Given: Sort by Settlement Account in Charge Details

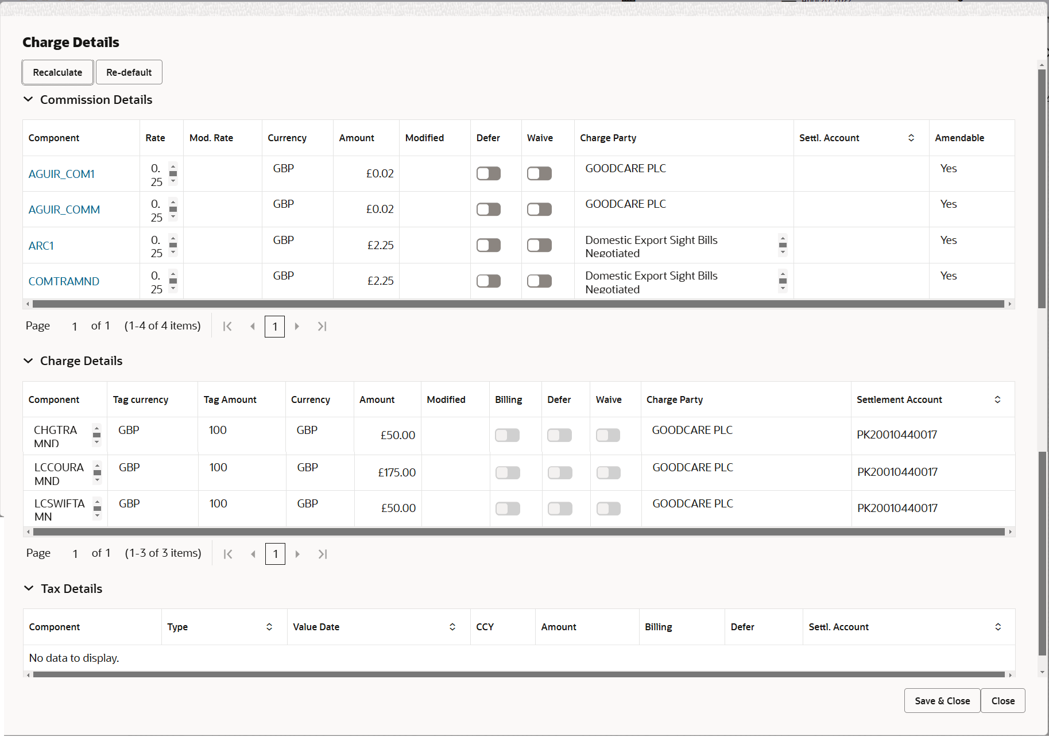Looking at the screenshot, I should click(997, 399).
